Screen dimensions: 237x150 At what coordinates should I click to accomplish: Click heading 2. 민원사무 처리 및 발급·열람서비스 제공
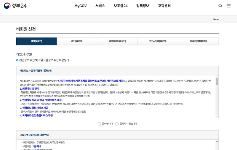pos(41,100)
